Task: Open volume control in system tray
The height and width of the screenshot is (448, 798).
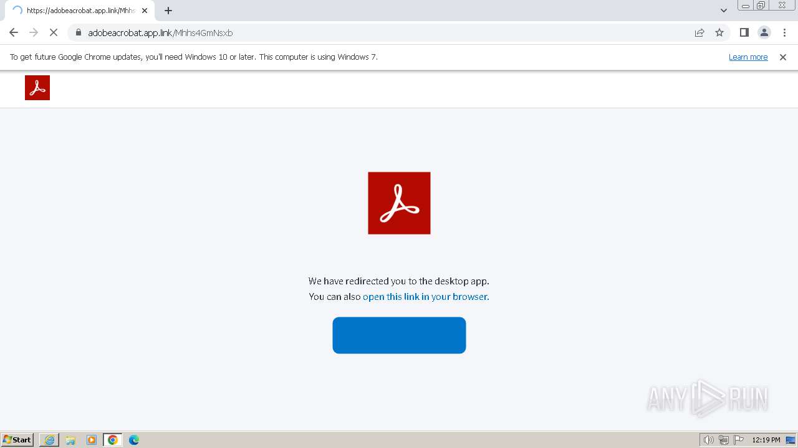Action: pyautogui.click(x=708, y=440)
